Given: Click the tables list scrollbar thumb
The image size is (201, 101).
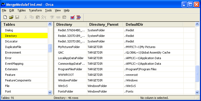Looking at the screenshot, I should point(50,48).
